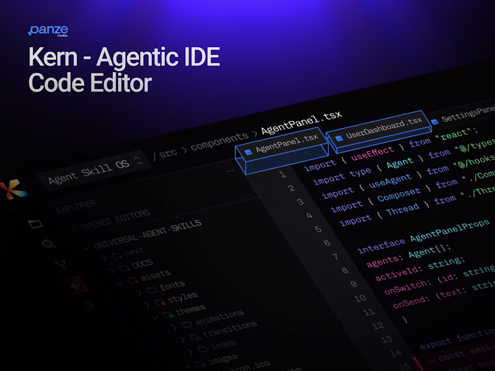
Task: Click the folder icon beside themes
Action: tap(168, 314)
